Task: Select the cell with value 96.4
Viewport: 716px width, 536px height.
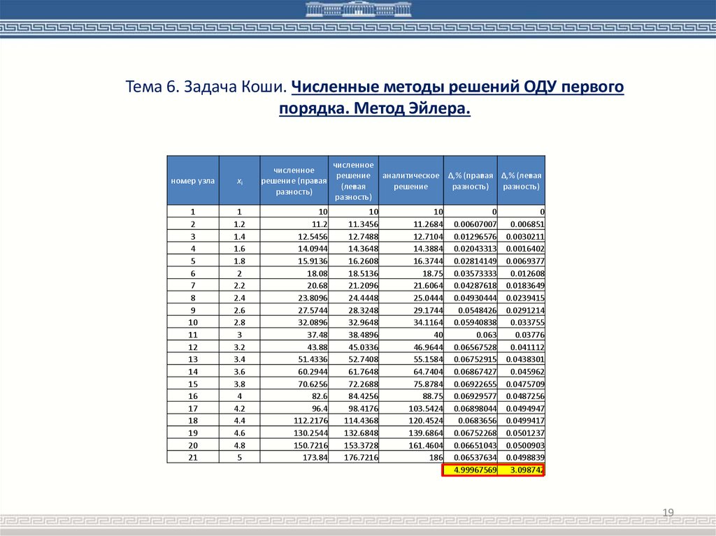Action: tap(294, 409)
